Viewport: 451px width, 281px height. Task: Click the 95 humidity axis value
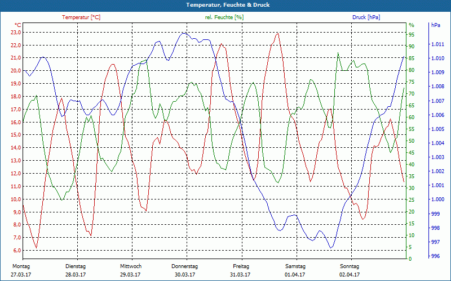[x=412, y=35]
